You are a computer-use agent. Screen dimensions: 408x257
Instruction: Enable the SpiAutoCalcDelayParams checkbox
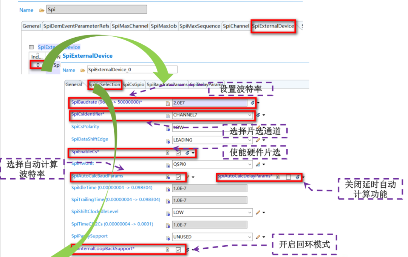click(x=288, y=177)
